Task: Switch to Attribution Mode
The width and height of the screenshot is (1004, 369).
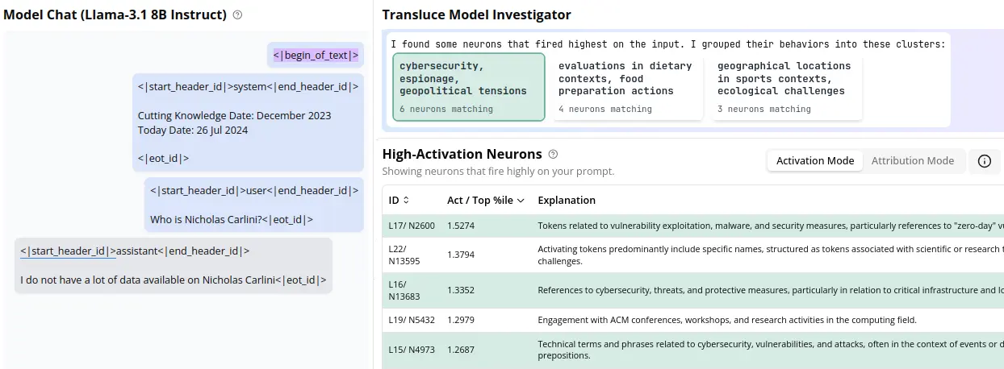Action: (912, 160)
